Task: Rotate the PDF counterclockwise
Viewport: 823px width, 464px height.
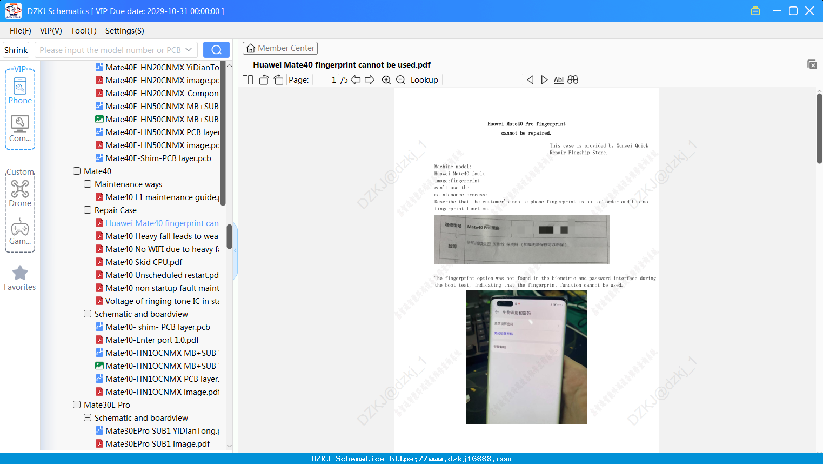Action: (264, 80)
